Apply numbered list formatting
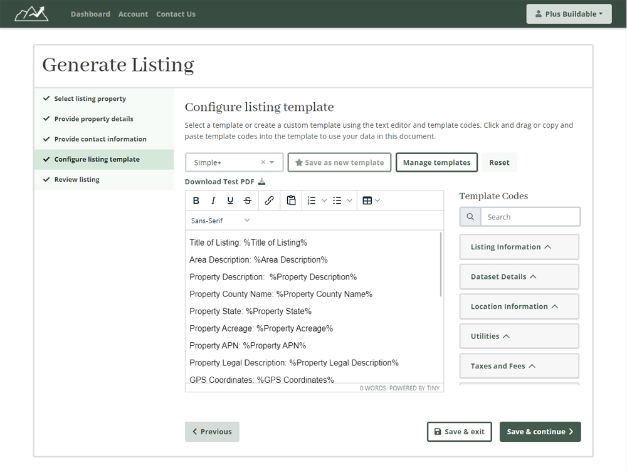The width and height of the screenshot is (627, 470). point(312,201)
